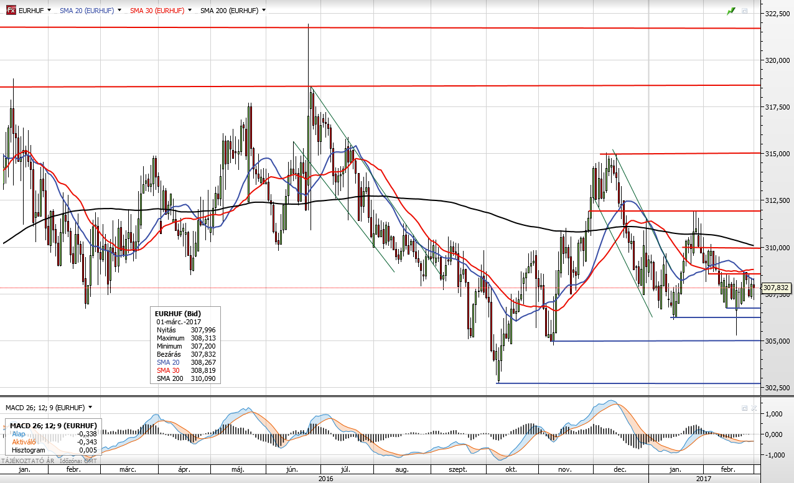Click the Bezárás 307,832 row
Viewport: 794px width, 483px height.
pyautogui.click(x=186, y=354)
